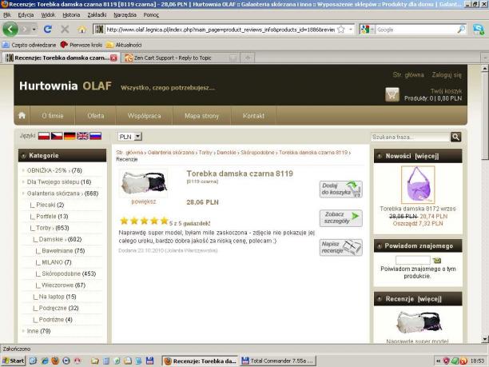489x367 pixels.
Task: Click the Aktualności bookmark folder
Action: click(x=124, y=45)
